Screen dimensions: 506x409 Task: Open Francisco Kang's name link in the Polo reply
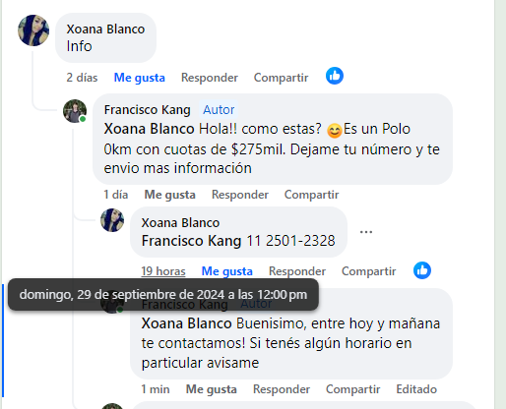(147, 110)
